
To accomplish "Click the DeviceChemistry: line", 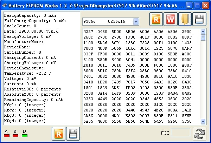I will pos(24,68).
